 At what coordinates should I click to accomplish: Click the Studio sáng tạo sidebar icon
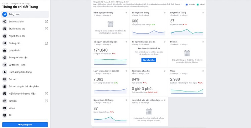(x=5, y=29)
